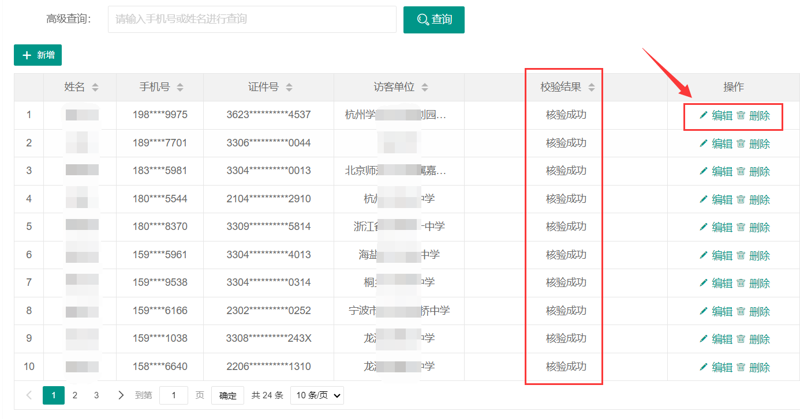This screenshot has height=419, width=800.
Task: Sort by 手机号 column arrows
Action: (180, 87)
